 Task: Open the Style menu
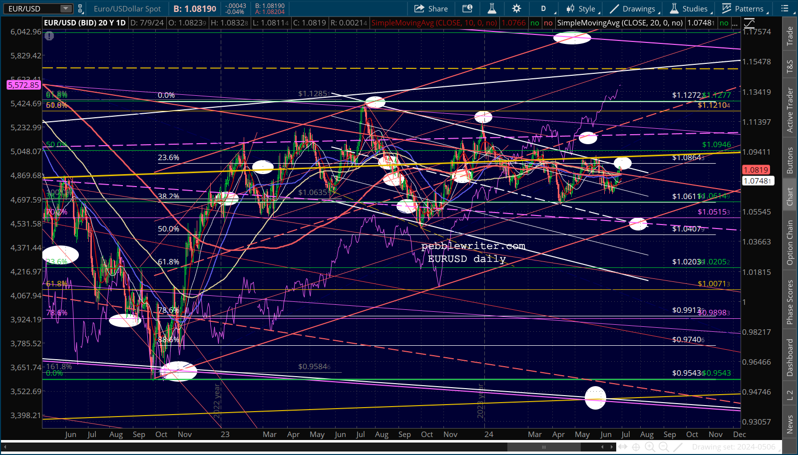click(582, 8)
